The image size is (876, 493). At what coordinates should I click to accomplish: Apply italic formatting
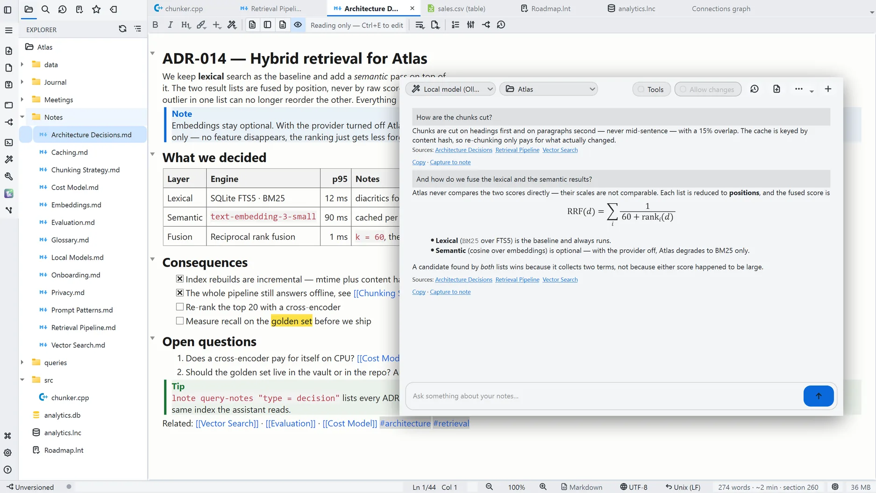pos(170,25)
